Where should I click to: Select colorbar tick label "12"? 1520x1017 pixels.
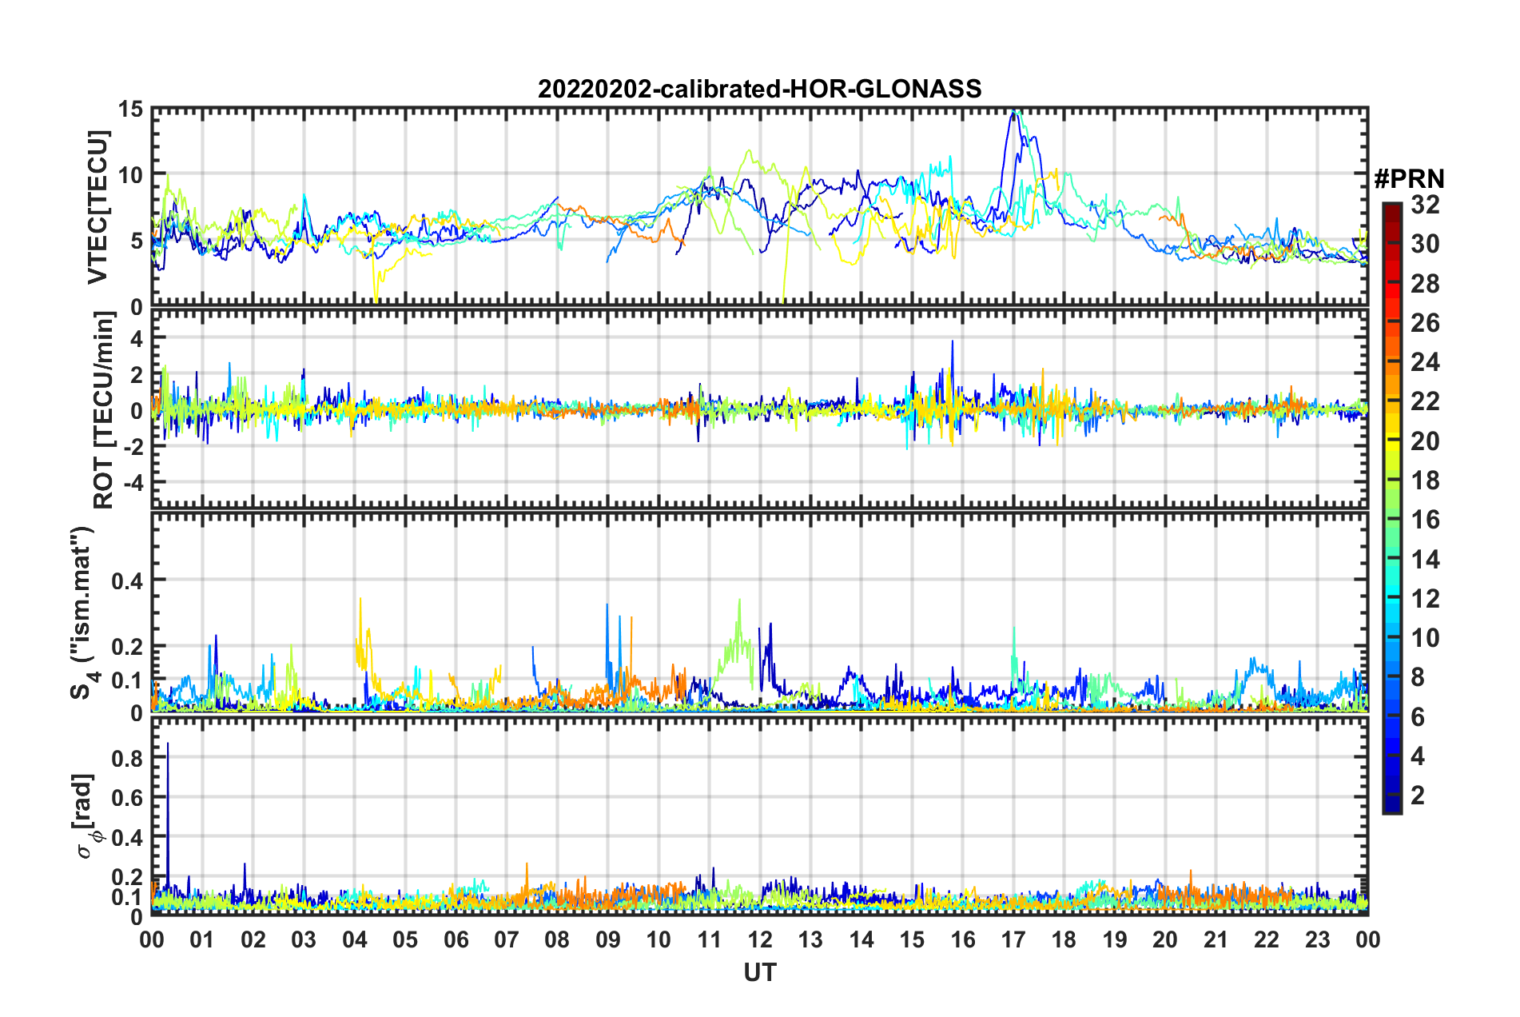[x=1425, y=598]
